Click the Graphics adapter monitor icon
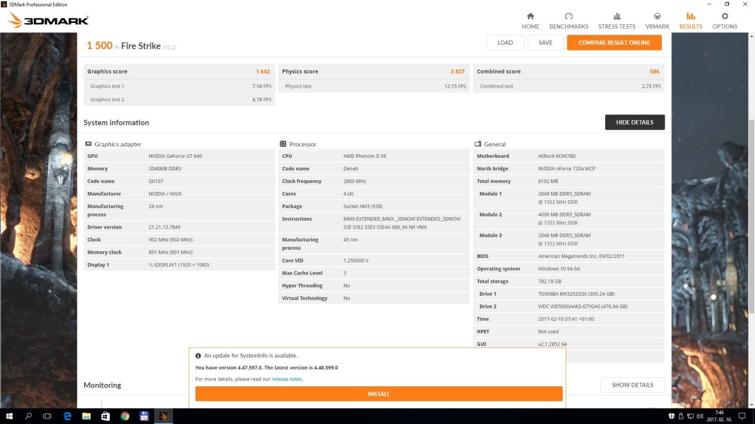Image resolution: width=755 pixels, height=424 pixels. pyautogui.click(x=88, y=144)
